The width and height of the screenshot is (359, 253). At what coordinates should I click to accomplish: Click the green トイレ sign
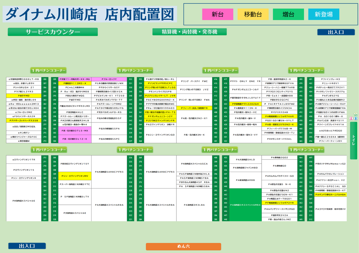(x=353, y=141)
